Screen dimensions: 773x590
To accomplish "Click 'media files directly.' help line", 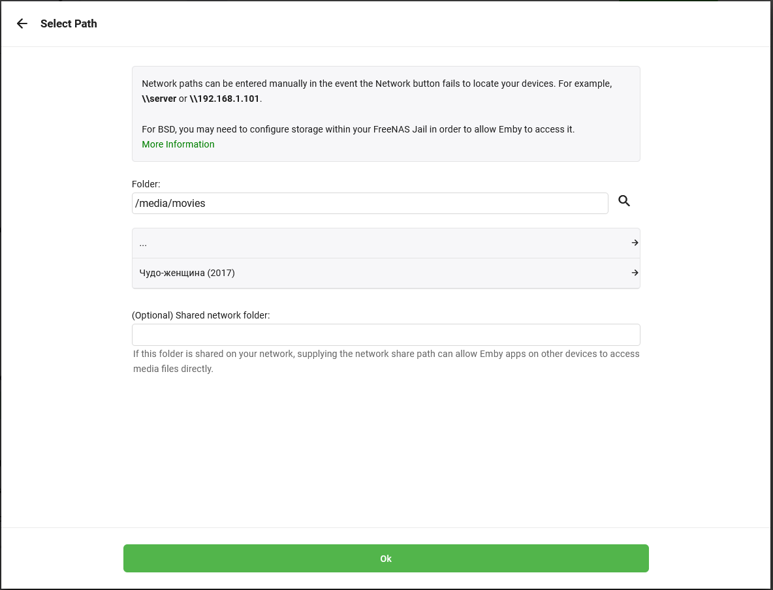I will 173,369.
